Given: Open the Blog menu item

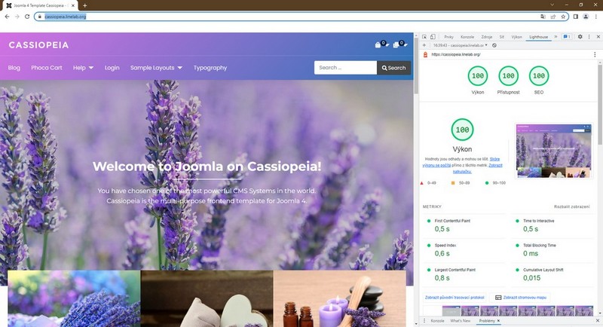Looking at the screenshot, I should (14, 68).
